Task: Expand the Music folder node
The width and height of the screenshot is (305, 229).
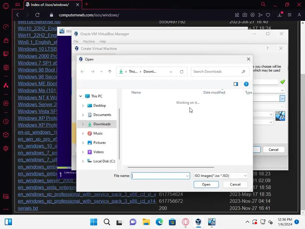Action: coord(83,133)
